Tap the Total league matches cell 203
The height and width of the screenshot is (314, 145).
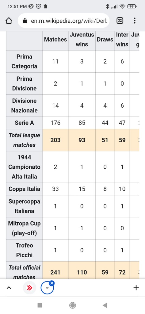(x=55, y=140)
